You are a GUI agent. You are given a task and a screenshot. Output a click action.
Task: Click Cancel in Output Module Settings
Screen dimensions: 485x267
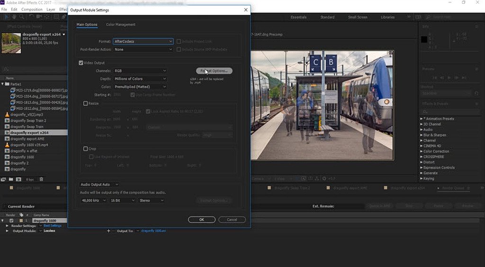[232, 220]
